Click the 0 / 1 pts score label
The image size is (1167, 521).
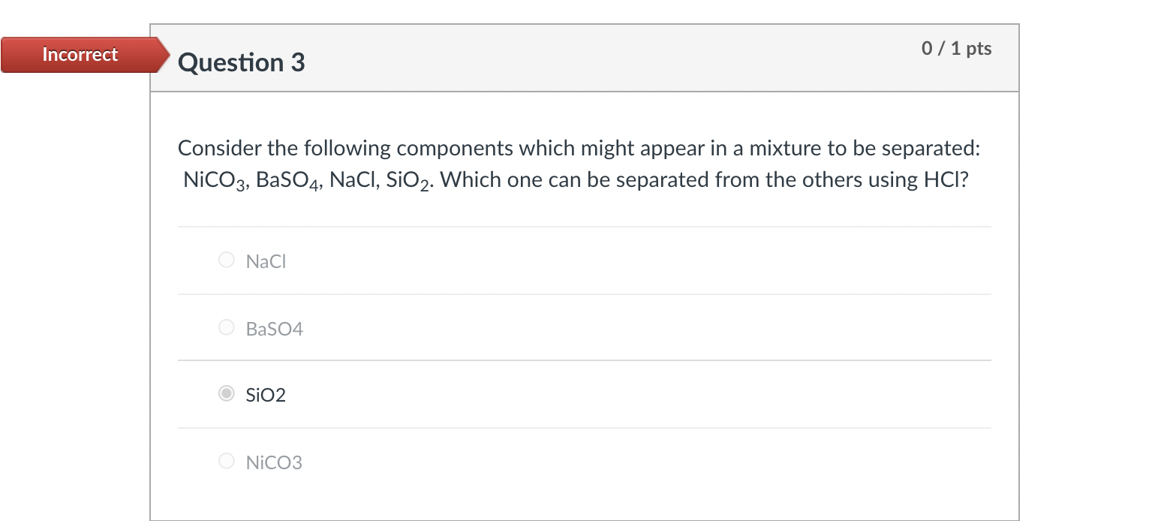(956, 48)
